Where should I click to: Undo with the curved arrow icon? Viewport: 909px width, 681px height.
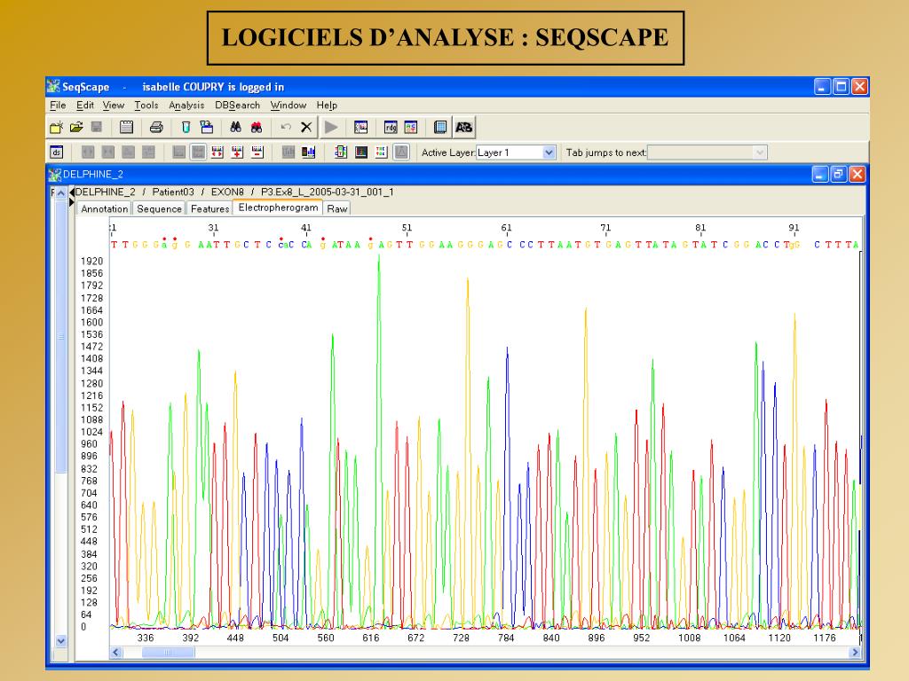[x=286, y=128]
